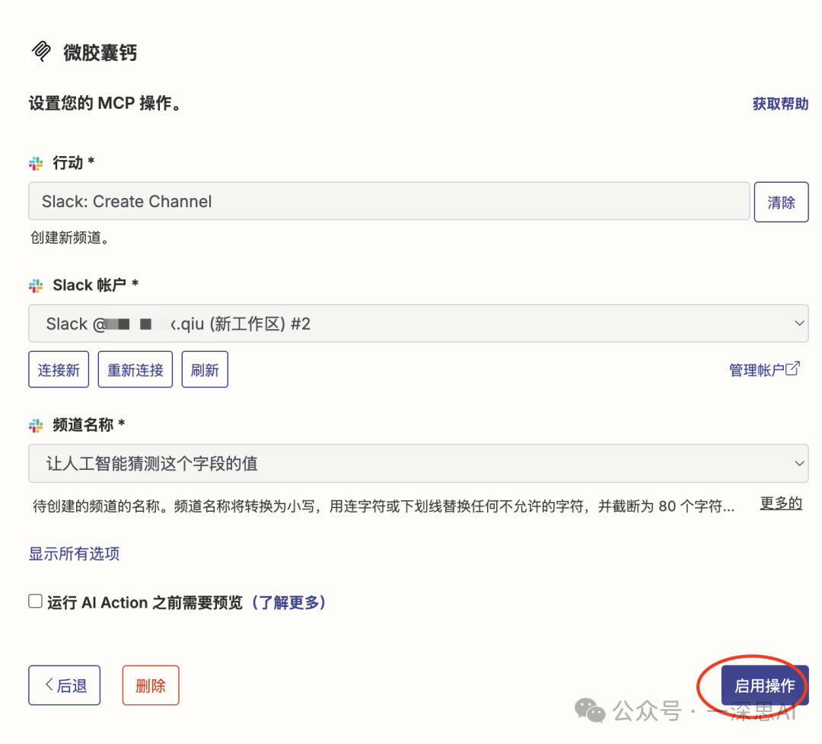
Task: Enable preview before running AI Action checkbox
Action: click(x=35, y=602)
